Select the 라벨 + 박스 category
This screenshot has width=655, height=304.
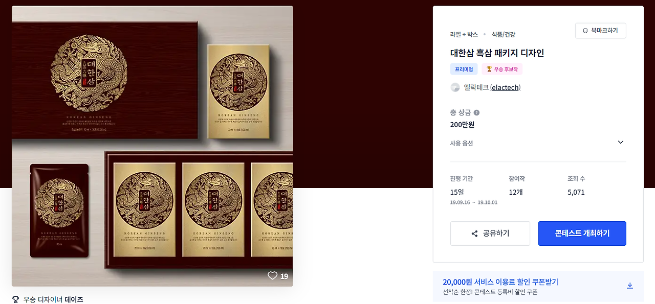pyautogui.click(x=464, y=34)
